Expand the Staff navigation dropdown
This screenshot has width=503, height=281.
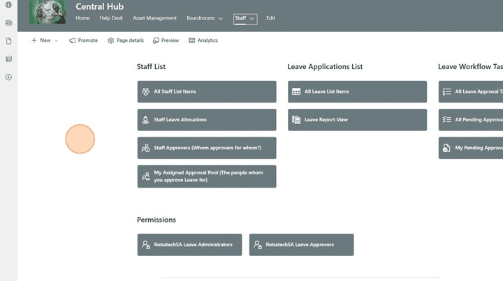click(x=251, y=18)
